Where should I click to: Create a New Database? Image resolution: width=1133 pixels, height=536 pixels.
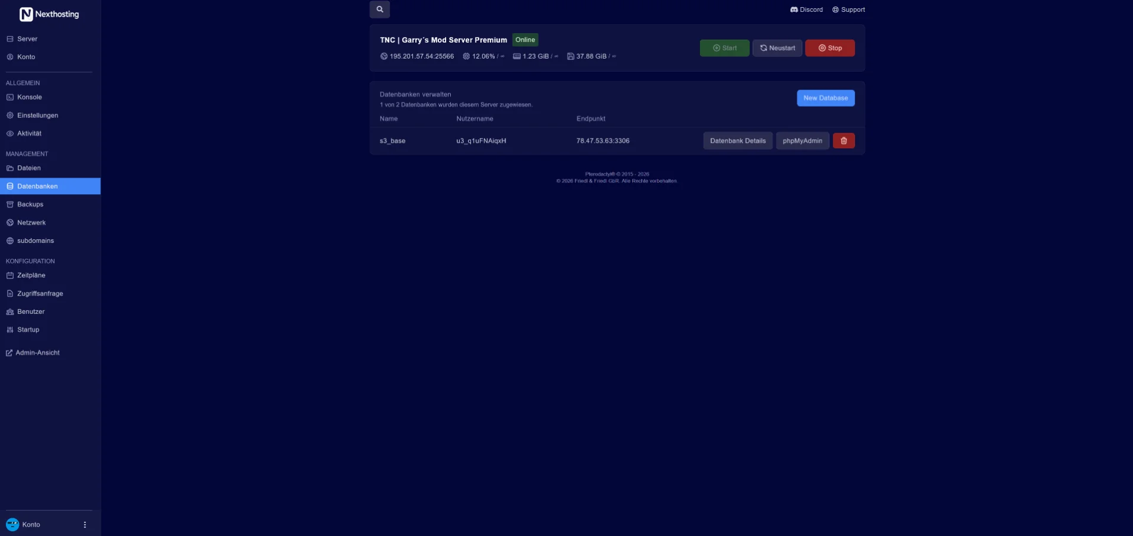click(x=825, y=98)
